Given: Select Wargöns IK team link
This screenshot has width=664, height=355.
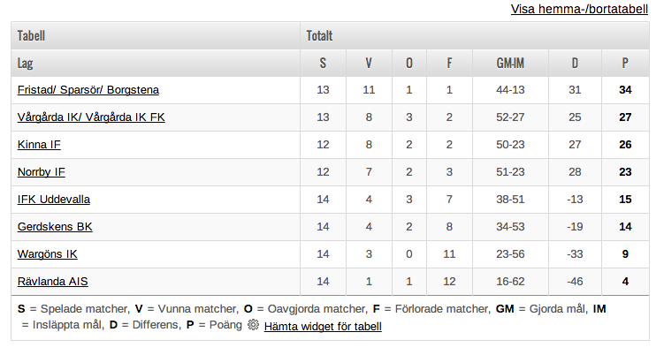Looking at the screenshot, I should pyautogui.click(x=48, y=254).
